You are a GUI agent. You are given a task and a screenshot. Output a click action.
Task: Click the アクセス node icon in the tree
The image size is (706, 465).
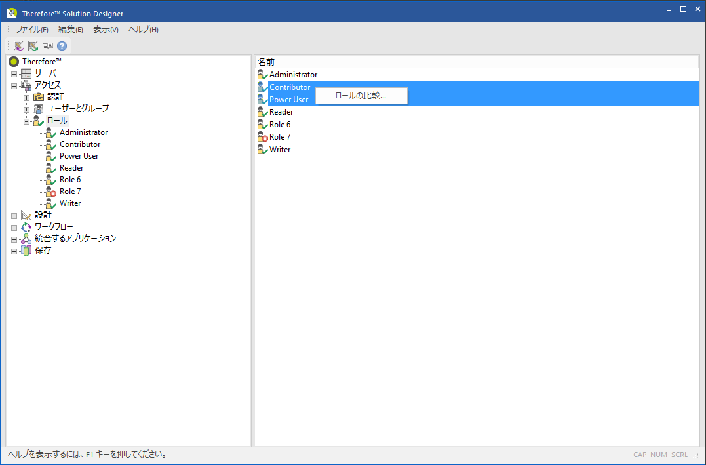point(27,85)
